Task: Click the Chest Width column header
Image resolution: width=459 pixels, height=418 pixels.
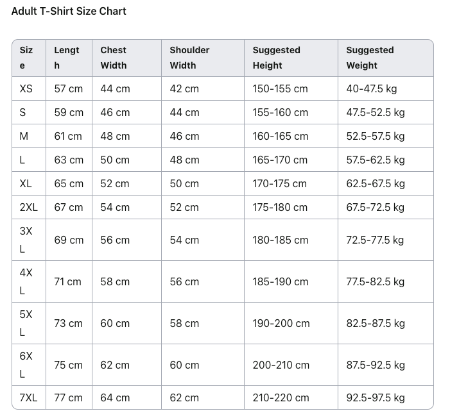Action: (x=114, y=58)
